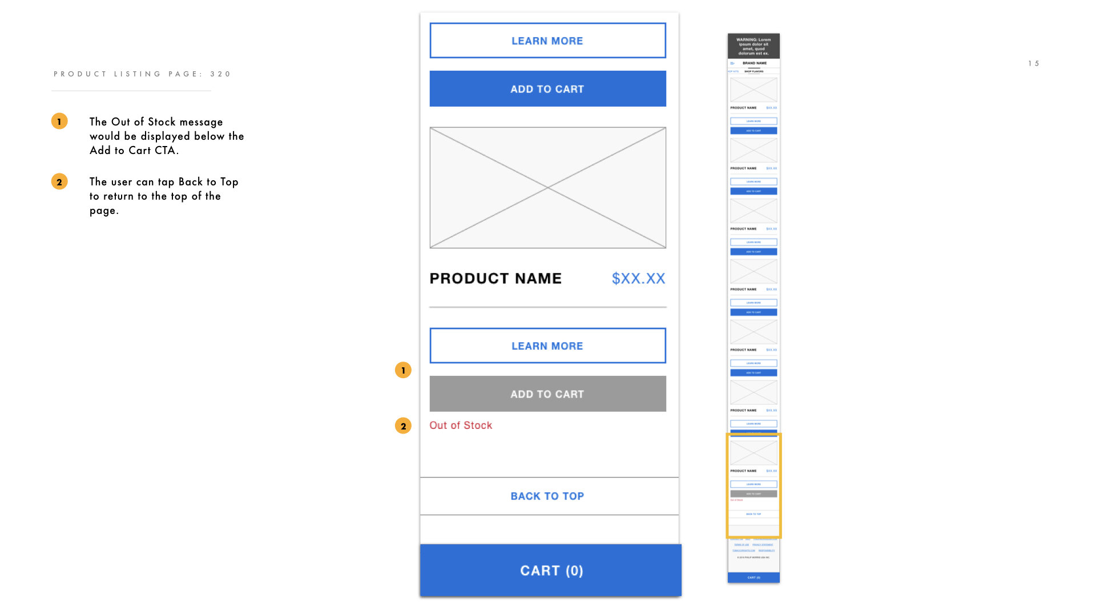This screenshot has width=1096, height=616.
Task: Click the blue ADD TO CART button
Action: tap(547, 88)
